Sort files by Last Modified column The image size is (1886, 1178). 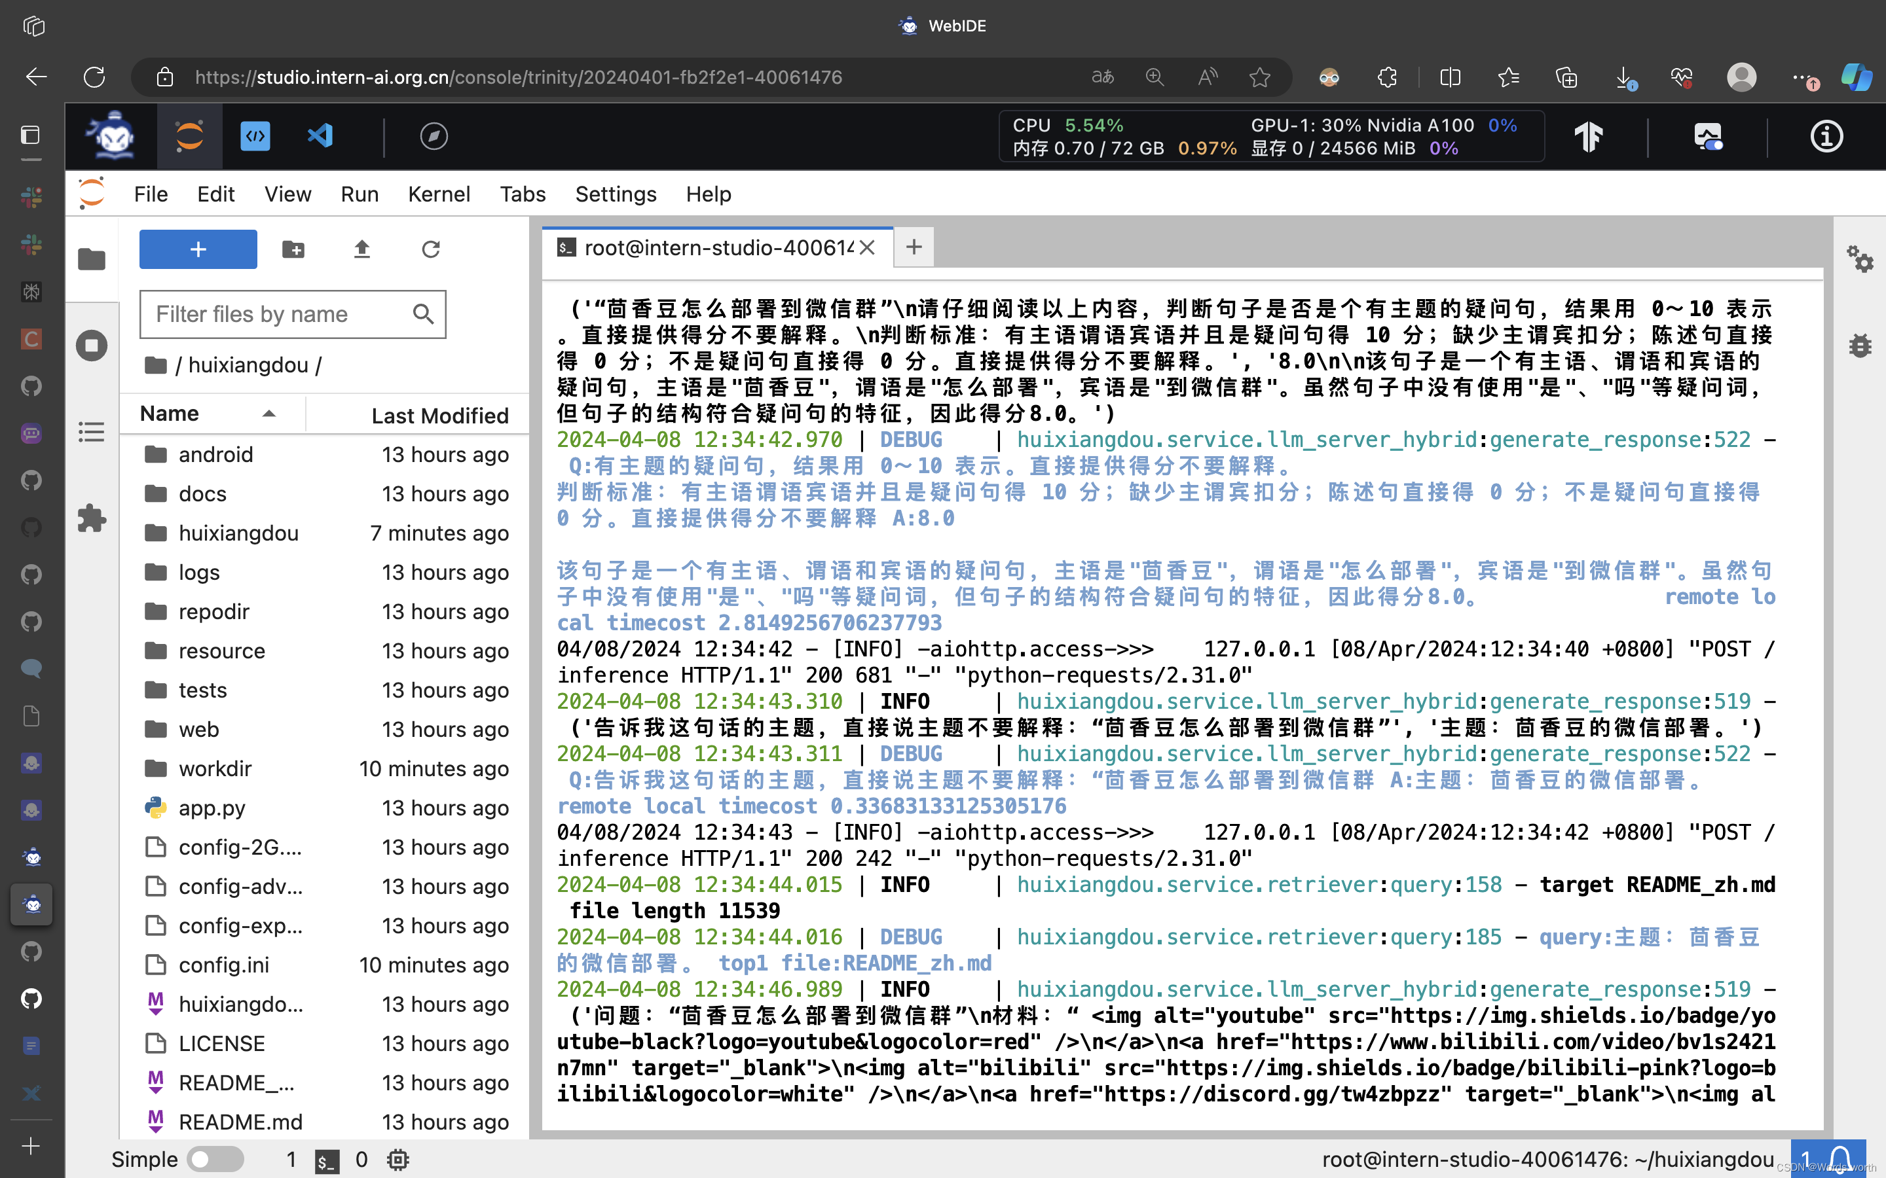click(439, 416)
